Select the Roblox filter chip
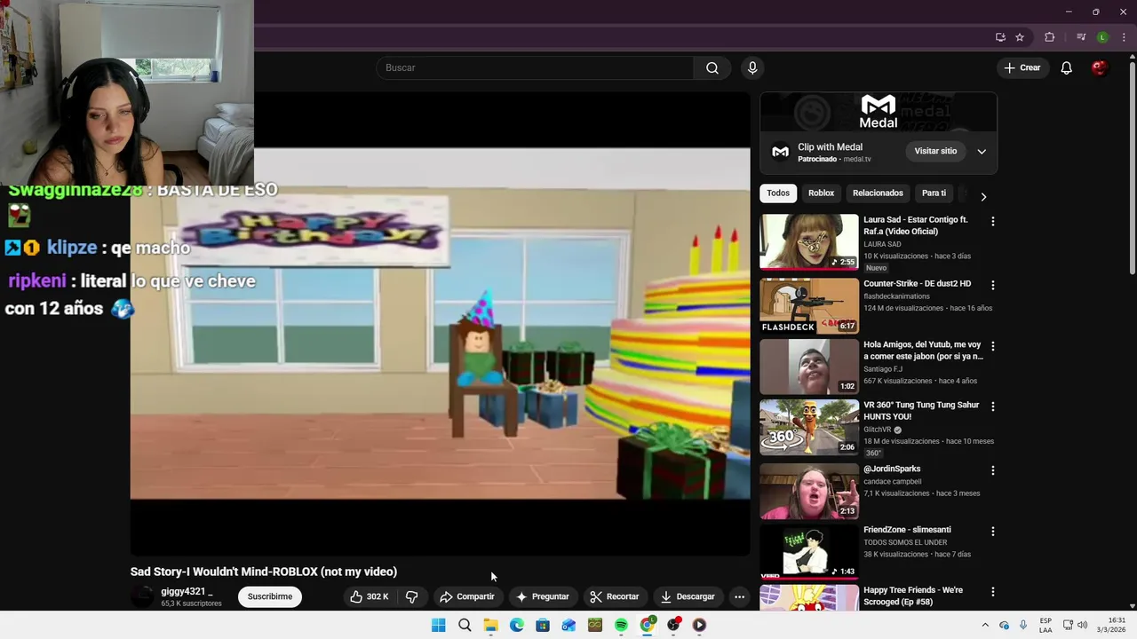This screenshot has height=639, width=1137. pyautogui.click(x=821, y=193)
